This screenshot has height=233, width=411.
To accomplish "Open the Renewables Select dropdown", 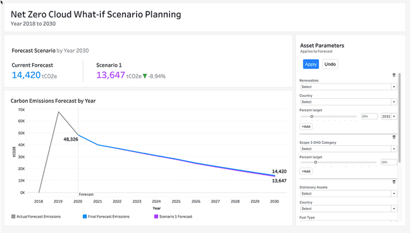I will tap(348, 87).
